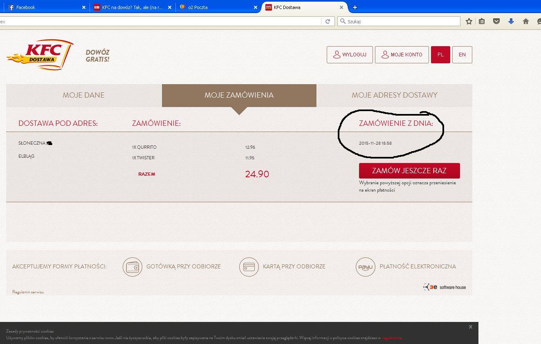Click the card payment icon
The width and height of the screenshot is (541, 344).
pyautogui.click(x=249, y=267)
